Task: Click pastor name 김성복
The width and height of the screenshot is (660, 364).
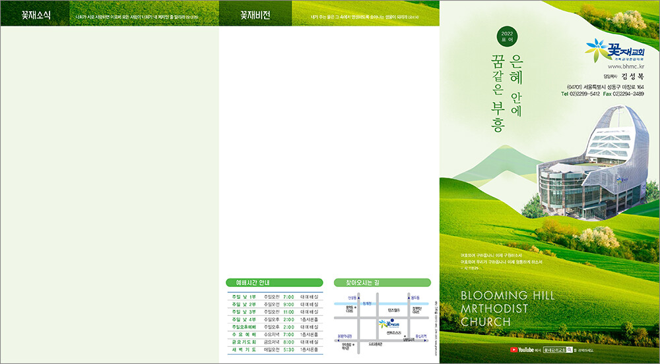Action: [632, 76]
